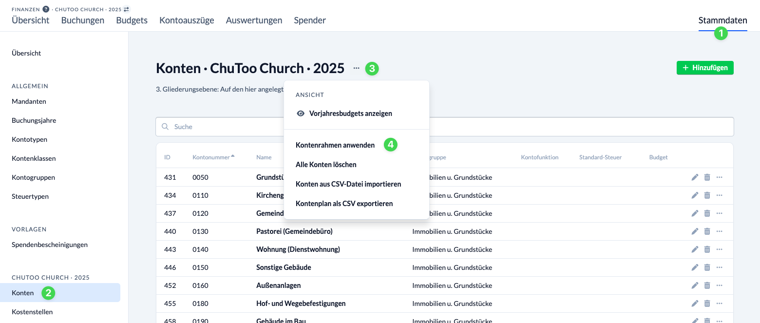760x323 pixels.
Task: Delete Außenanlagen with the trash icon
Action: [707, 285]
